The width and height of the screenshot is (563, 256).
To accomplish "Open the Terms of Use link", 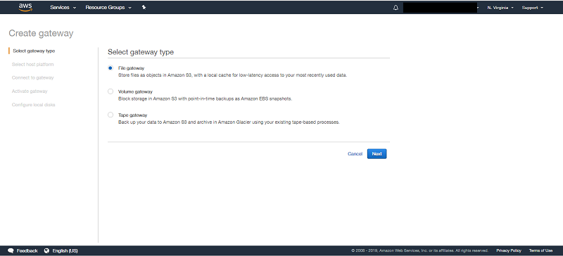I will pyautogui.click(x=540, y=250).
